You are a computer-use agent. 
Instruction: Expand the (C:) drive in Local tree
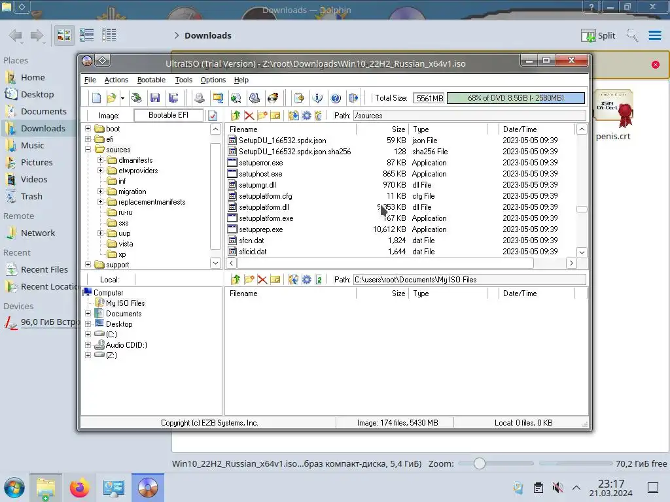tap(88, 334)
